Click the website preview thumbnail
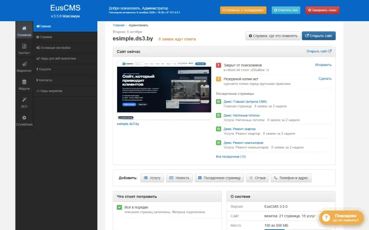 click(164, 90)
